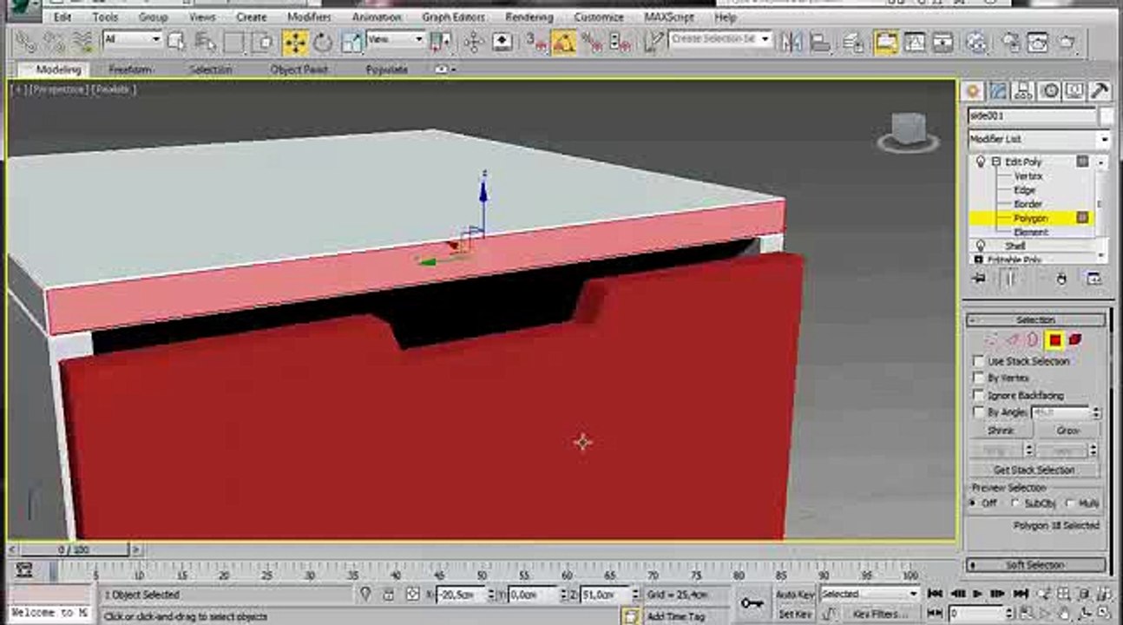Toggle Percent Snap button

pos(592,41)
